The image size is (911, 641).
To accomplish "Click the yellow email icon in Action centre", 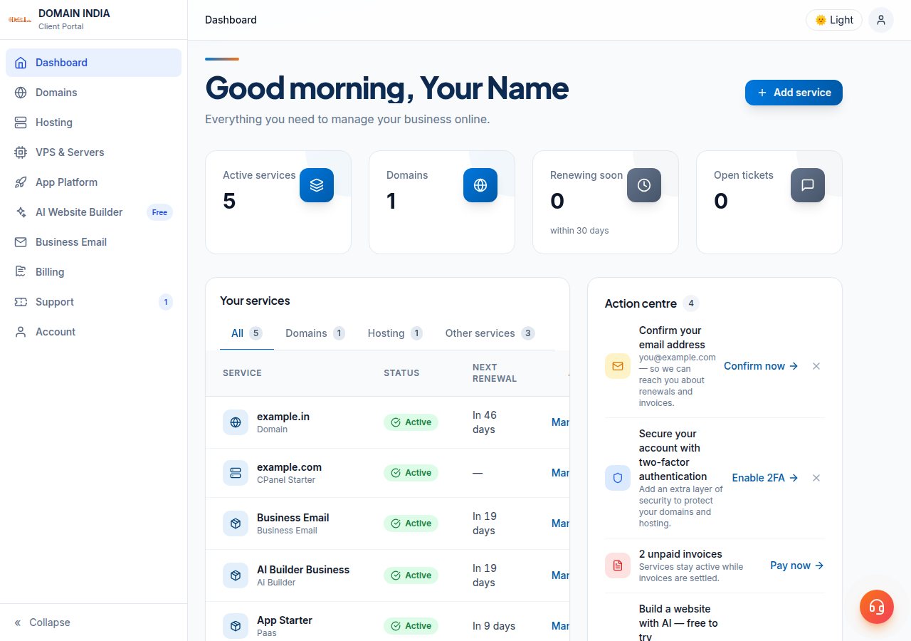I will [x=618, y=366].
